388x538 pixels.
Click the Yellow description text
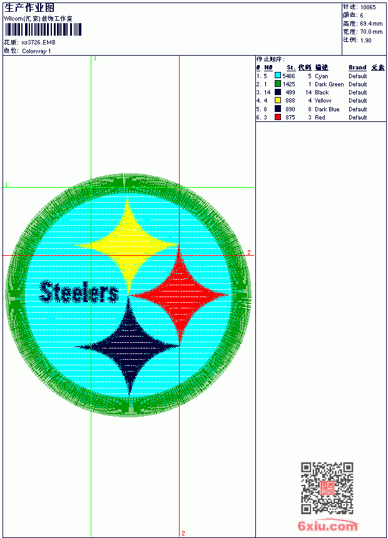pyautogui.click(x=323, y=101)
